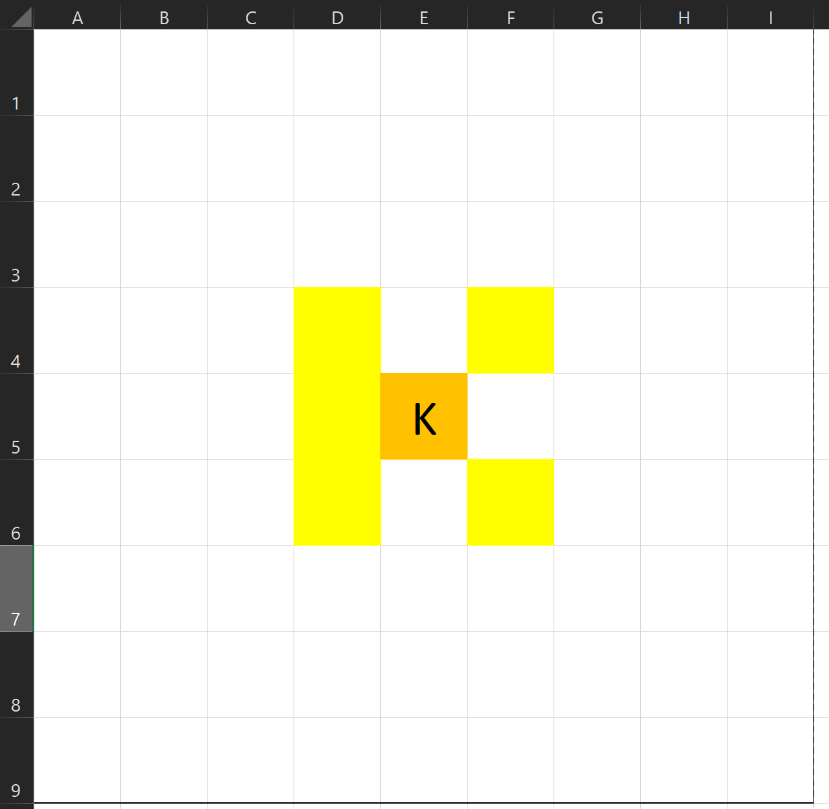Click column D header
This screenshot has width=829, height=809.
337,18
